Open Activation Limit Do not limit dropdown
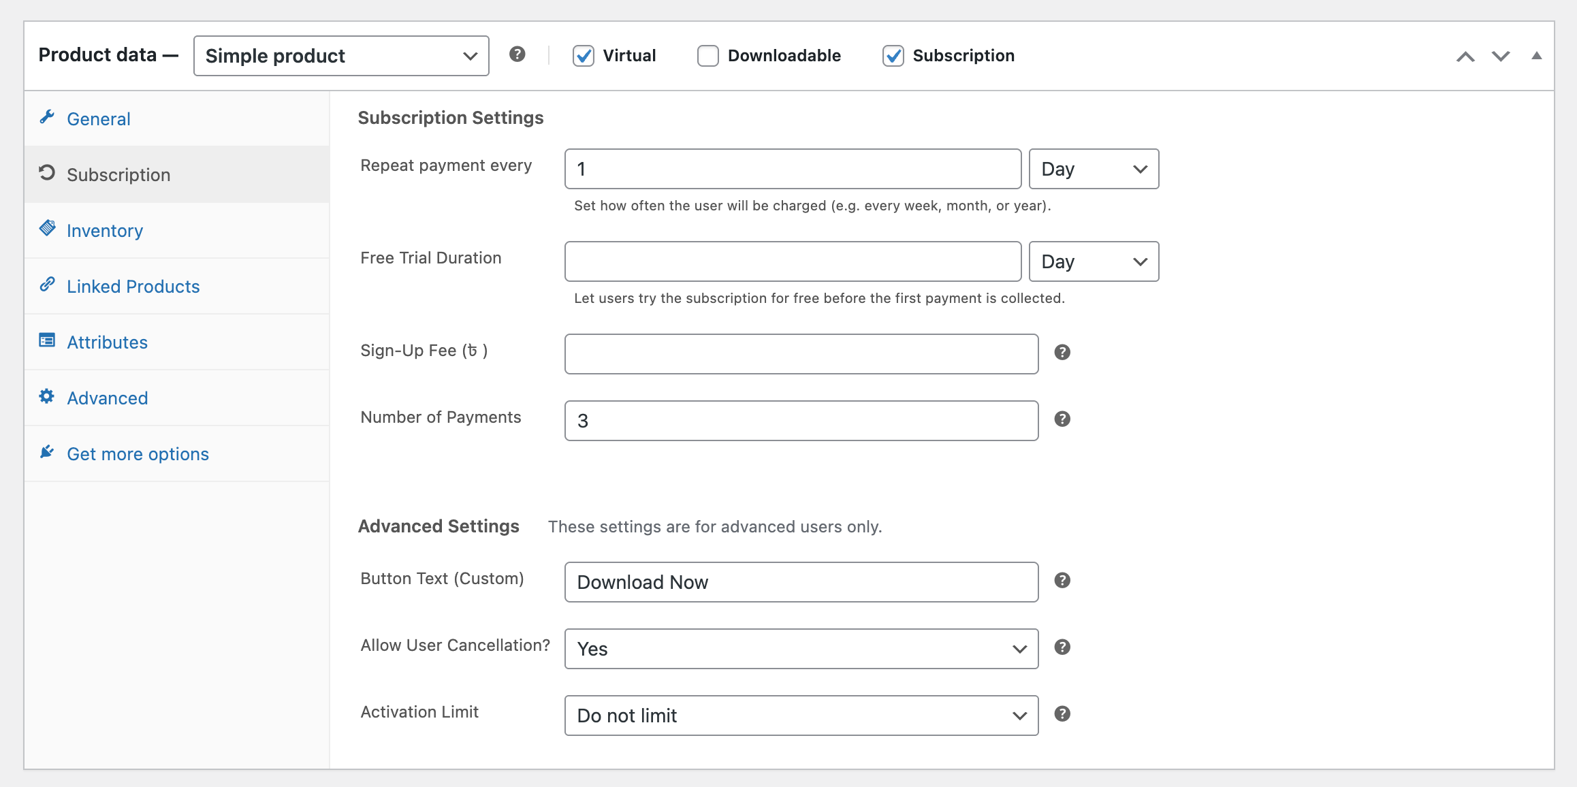 (801, 716)
